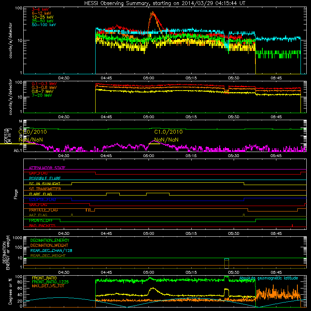Click the FRONT_RATIO legend entry
Viewport: 311px width, 311px height.
tap(44, 278)
